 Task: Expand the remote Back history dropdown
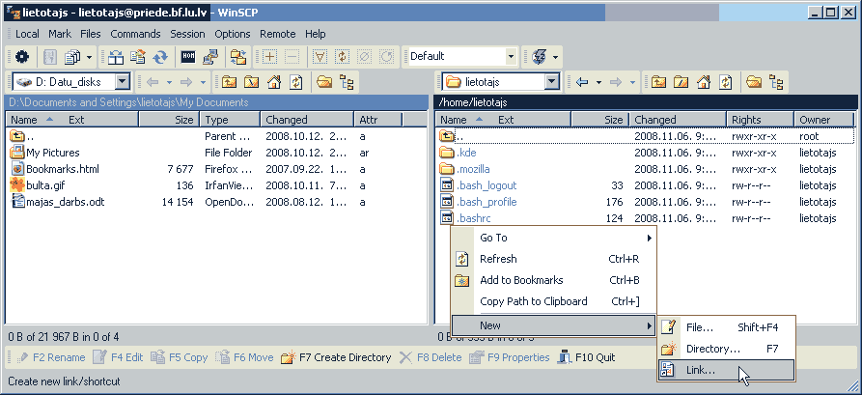click(598, 82)
